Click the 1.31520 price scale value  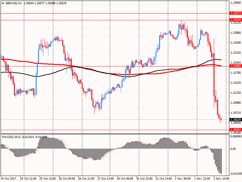pyautogui.click(x=236, y=83)
